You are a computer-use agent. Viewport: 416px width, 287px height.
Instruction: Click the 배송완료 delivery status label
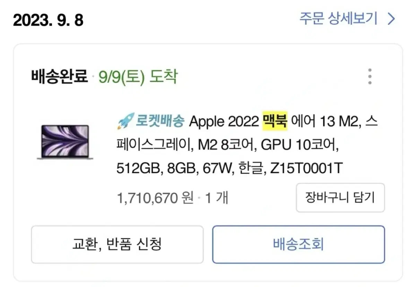[x=60, y=77]
